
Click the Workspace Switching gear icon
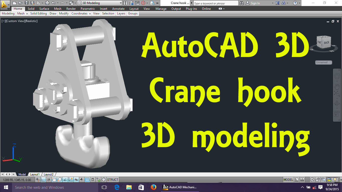point(312,179)
